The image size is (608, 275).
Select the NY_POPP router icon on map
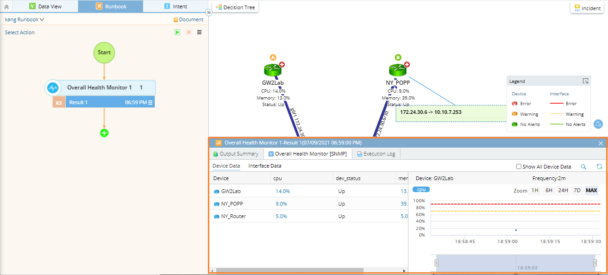[x=398, y=70]
